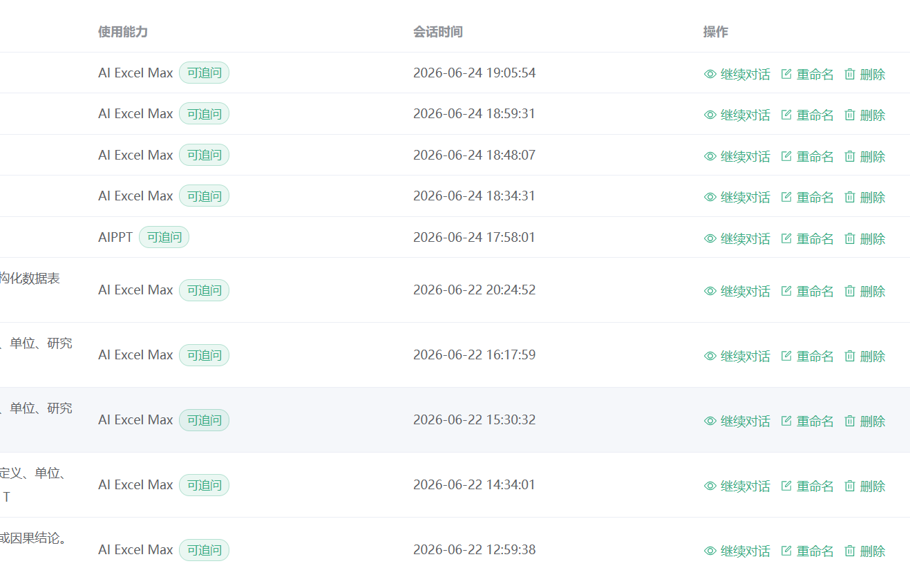Image resolution: width=910 pixels, height=577 pixels.
Task: Click the 可追问 tag in the 14:34:01 row
Action: (x=204, y=484)
